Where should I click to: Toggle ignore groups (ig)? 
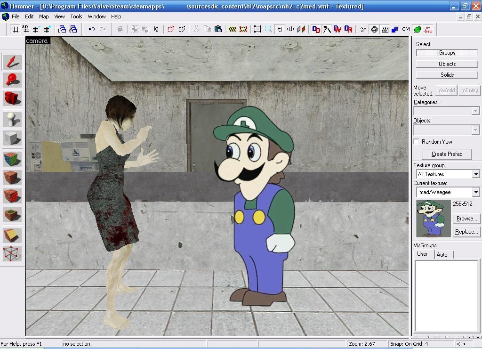[x=156, y=29]
